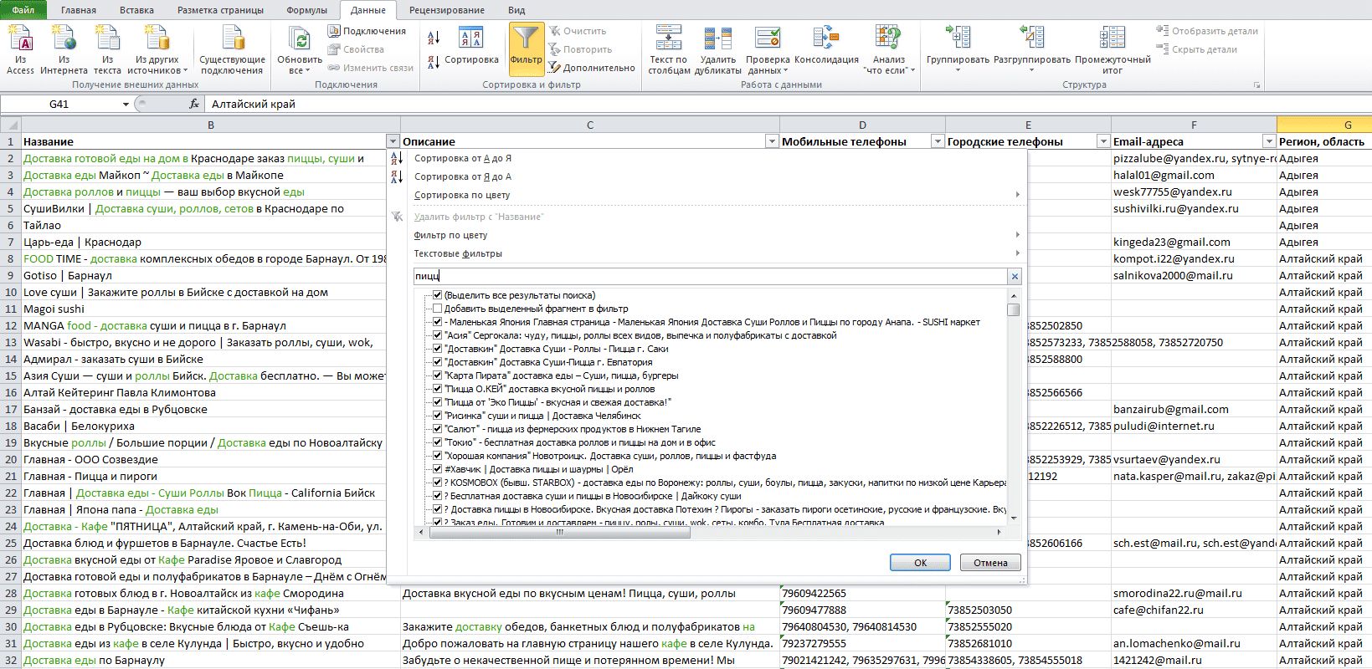The width and height of the screenshot is (1372, 669).
Task: Uncheck "Азия" Сергокала item
Action: (437, 335)
